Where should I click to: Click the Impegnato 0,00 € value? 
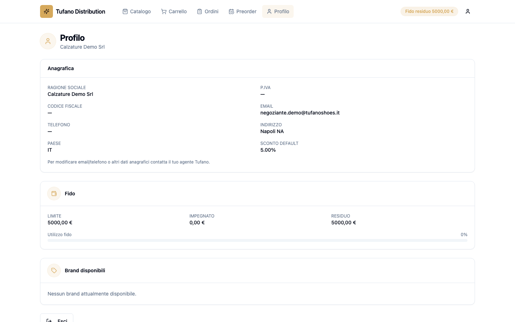click(197, 223)
